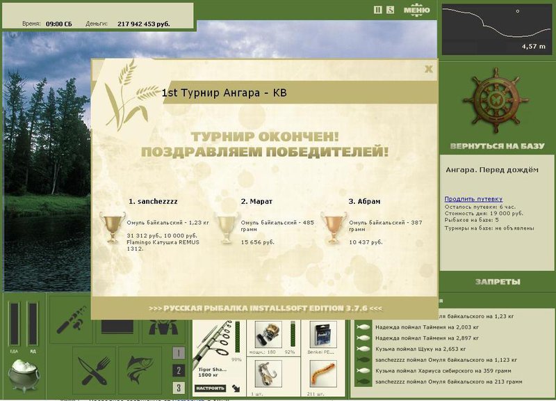Viewport: 556px width, 401px height.
Task: Click winner name 1. sanchezzzz
Action: [153, 201]
